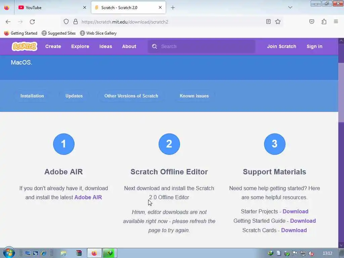Click the tracking protection shield icon
This screenshot has height=258, width=344.
point(66,21)
